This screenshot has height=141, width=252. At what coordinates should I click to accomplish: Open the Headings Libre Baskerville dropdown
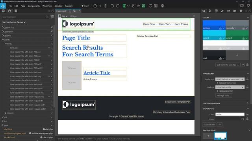(230, 87)
